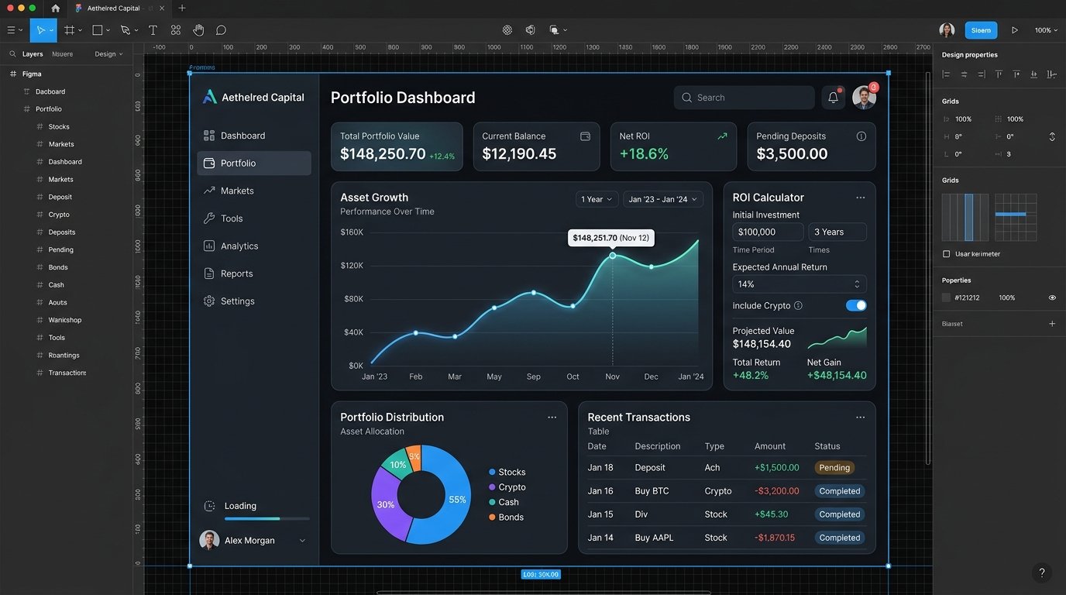Click the notification bell in dashboard

pos(833,98)
